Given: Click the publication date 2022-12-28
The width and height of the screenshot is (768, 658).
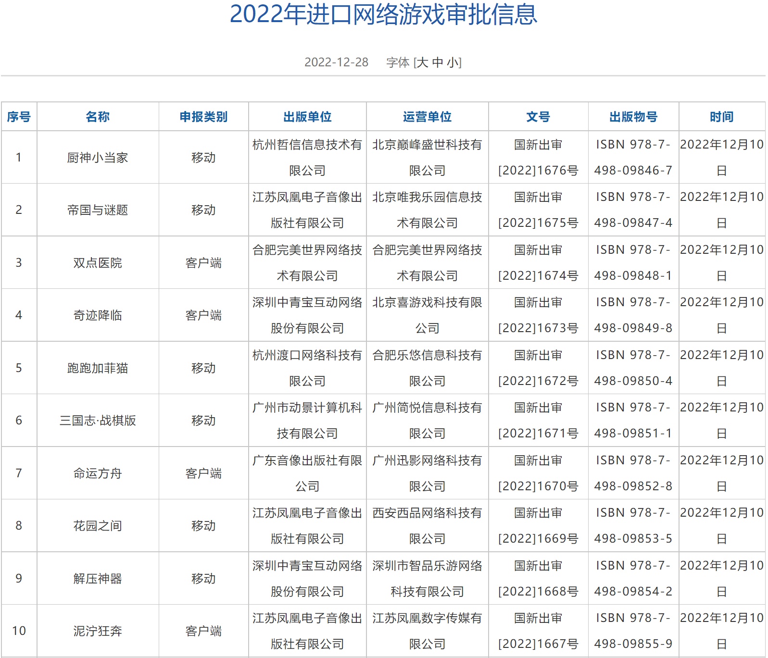Looking at the screenshot, I should (337, 62).
